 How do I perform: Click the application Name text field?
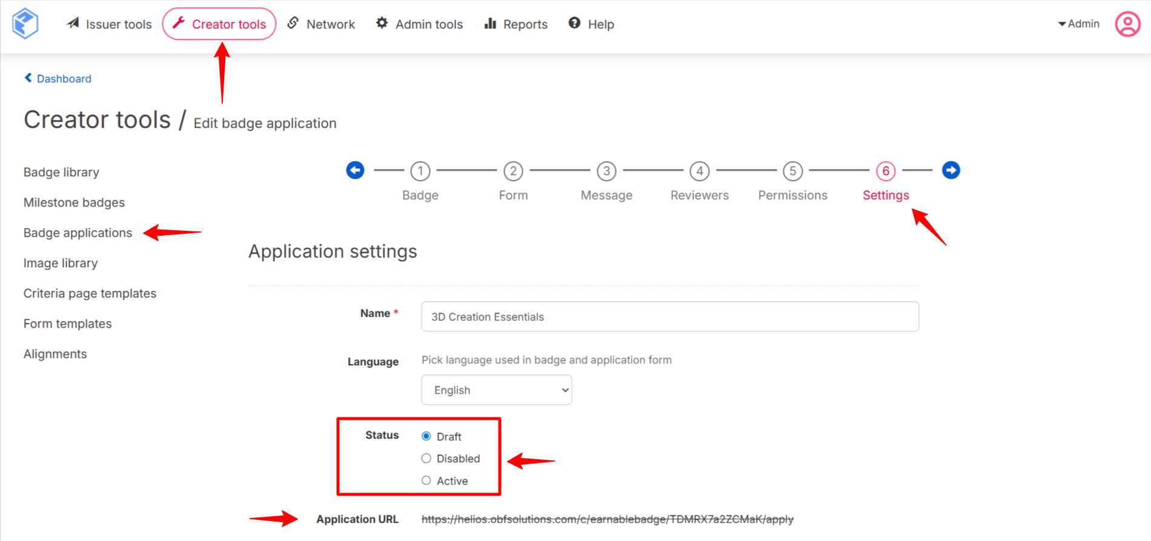pyautogui.click(x=669, y=317)
